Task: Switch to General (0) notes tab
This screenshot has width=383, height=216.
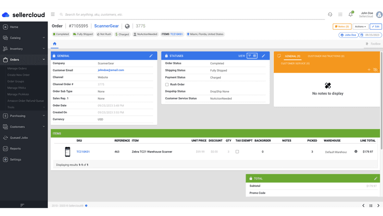Action: pyautogui.click(x=292, y=56)
